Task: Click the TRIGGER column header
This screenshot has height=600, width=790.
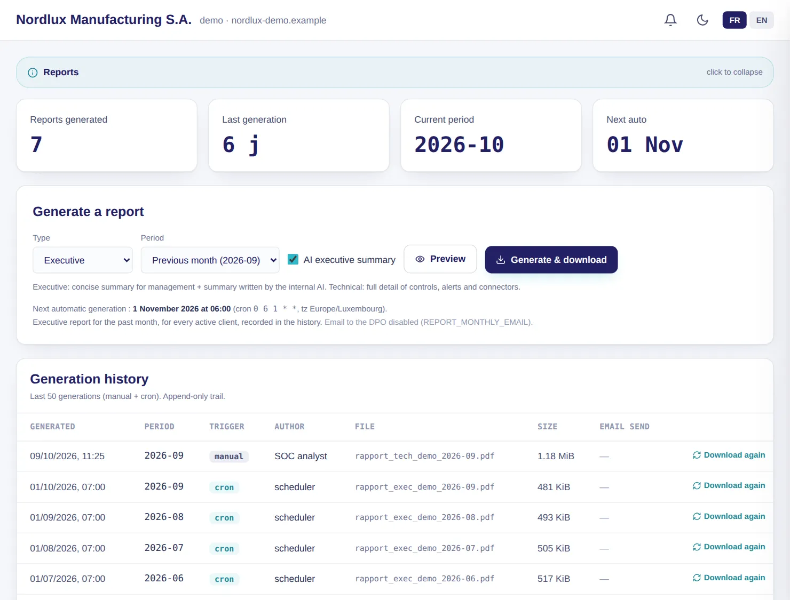Action: coord(227,427)
